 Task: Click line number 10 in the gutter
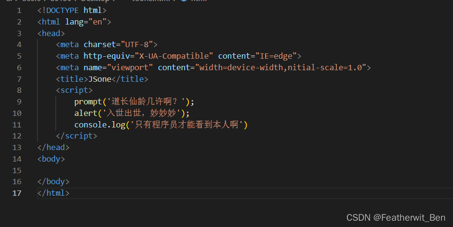pyautogui.click(x=17, y=113)
